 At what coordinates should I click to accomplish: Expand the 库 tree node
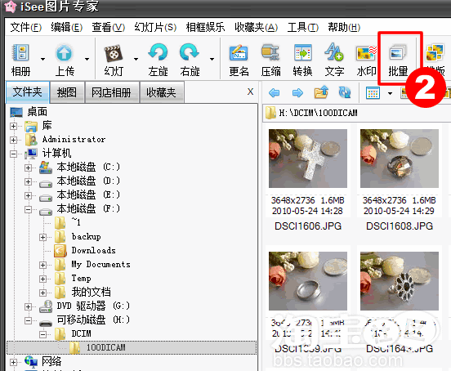13,126
